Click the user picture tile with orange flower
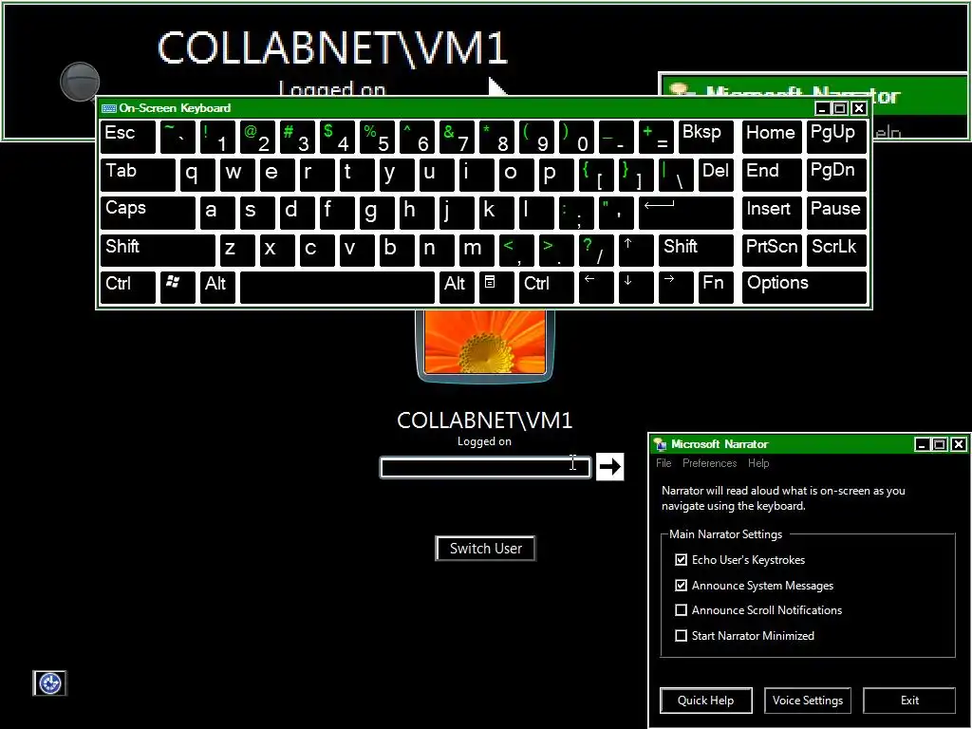The height and width of the screenshot is (729, 972). [x=485, y=345]
